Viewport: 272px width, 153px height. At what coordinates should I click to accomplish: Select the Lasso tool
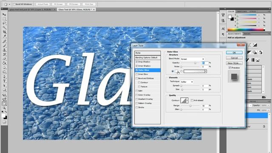(x=4, y=23)
